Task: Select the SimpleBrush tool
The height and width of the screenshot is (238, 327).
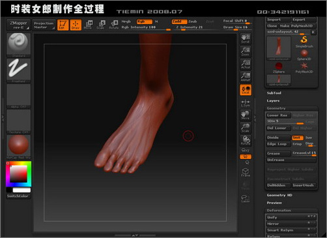Action: click(304, 42)
